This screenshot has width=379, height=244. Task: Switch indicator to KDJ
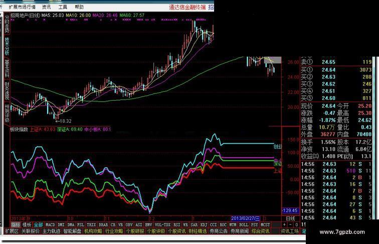click(x=204, y=224)
